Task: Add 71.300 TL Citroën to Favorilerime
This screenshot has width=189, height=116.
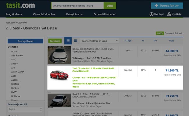Action: (172, 75)
